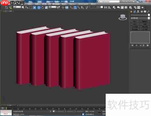Open the Modifier List dropdown
This screenshot has height=116, width=151.
pyautogui.click(x=140, y=18)
